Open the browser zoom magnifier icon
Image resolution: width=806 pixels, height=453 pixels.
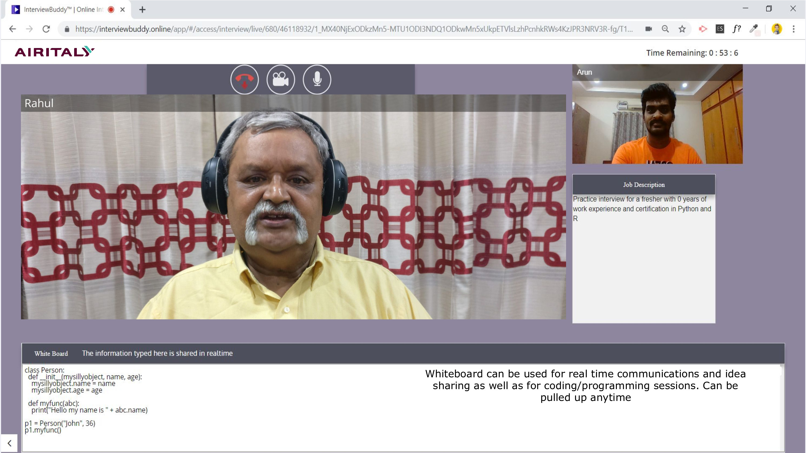665,29
